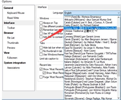Screen dimensions: 121x100
Task: Uncheck nested Show 'Most Rece' checkbox
Action: 44,73
